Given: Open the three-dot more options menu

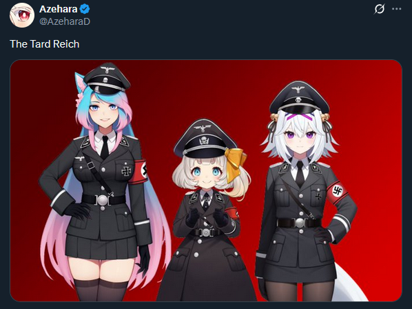Looking at the screenshot, I should point(396,9).
